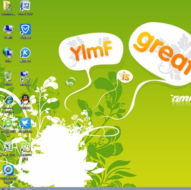This screenshot has width=191, height=190.
Task: Open the Administrator user folder
Action: (8, 8)
